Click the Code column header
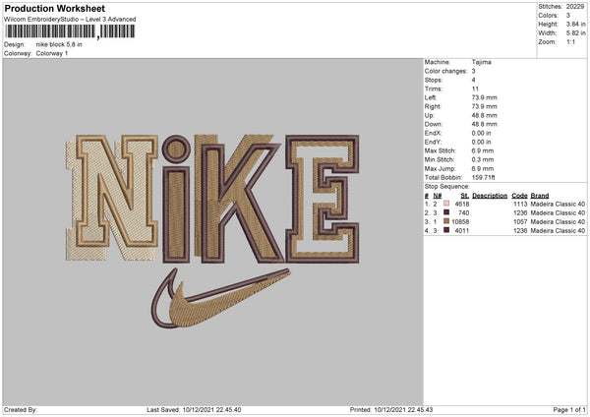This screenshot has height=417, width=590. coord(519,195)
